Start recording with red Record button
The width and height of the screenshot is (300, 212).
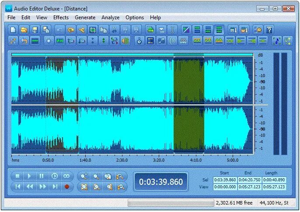point(67,187)
